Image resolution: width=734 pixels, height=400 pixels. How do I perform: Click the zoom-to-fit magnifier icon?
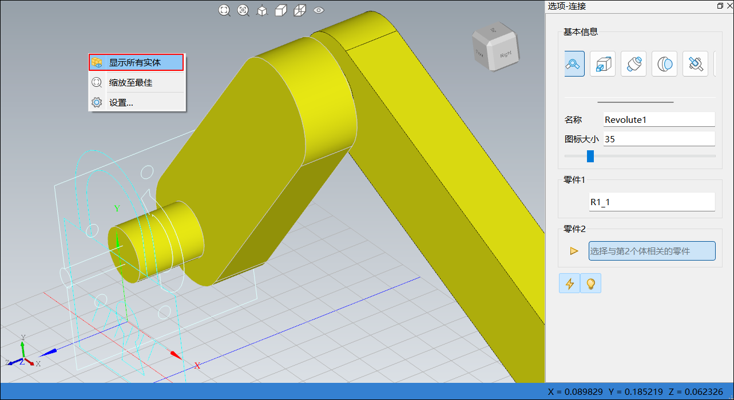coord(224,10)
